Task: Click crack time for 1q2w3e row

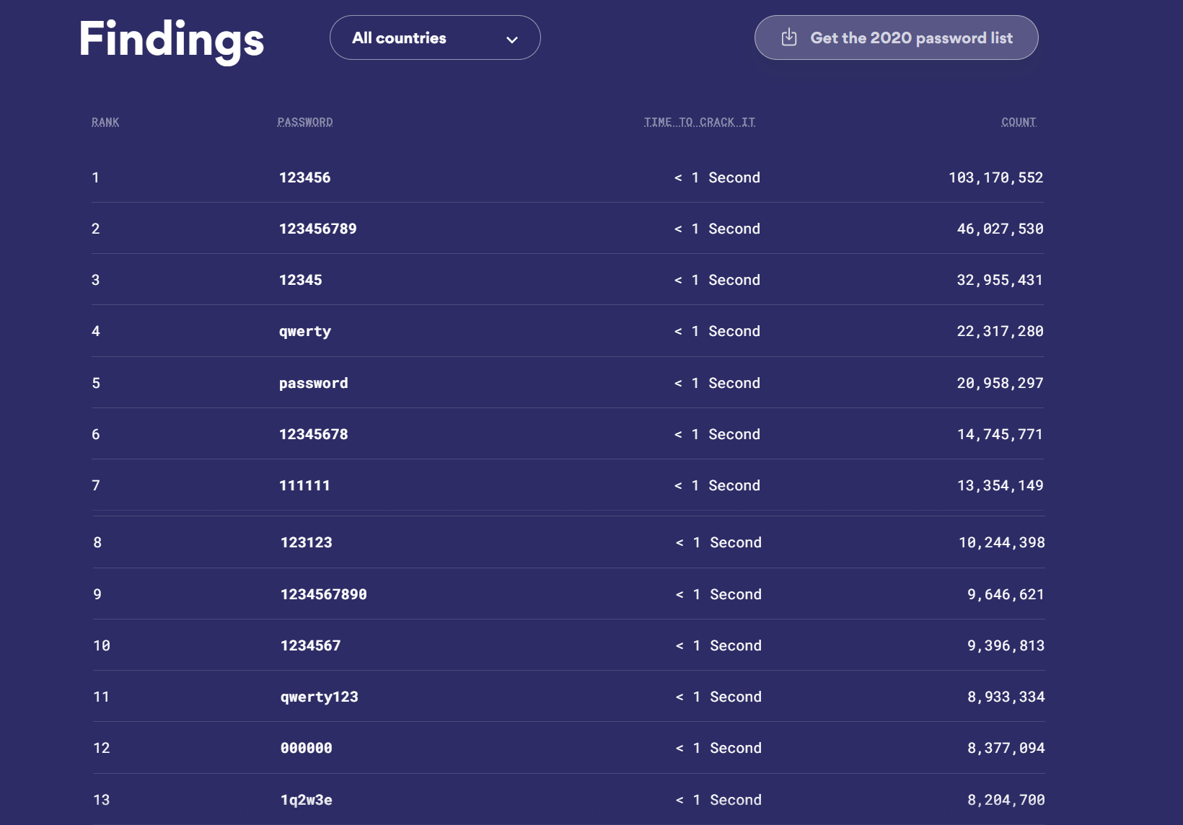Action: pos(718,800)
